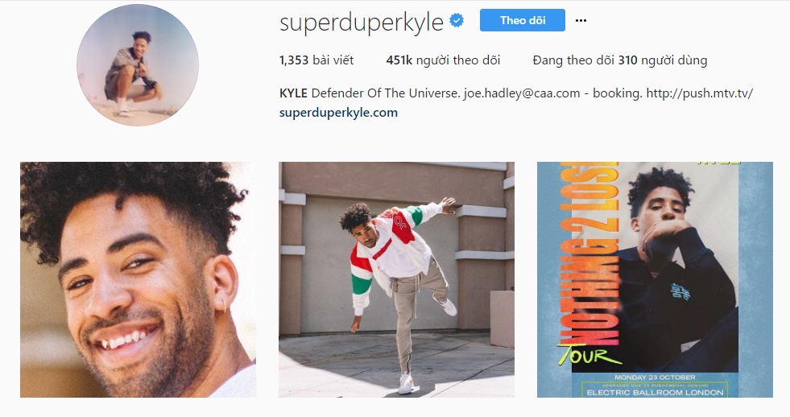Viewport: 790px width, 417px height.
Task: Click the Monday 23 October date on poster
Action: [655, 378]
